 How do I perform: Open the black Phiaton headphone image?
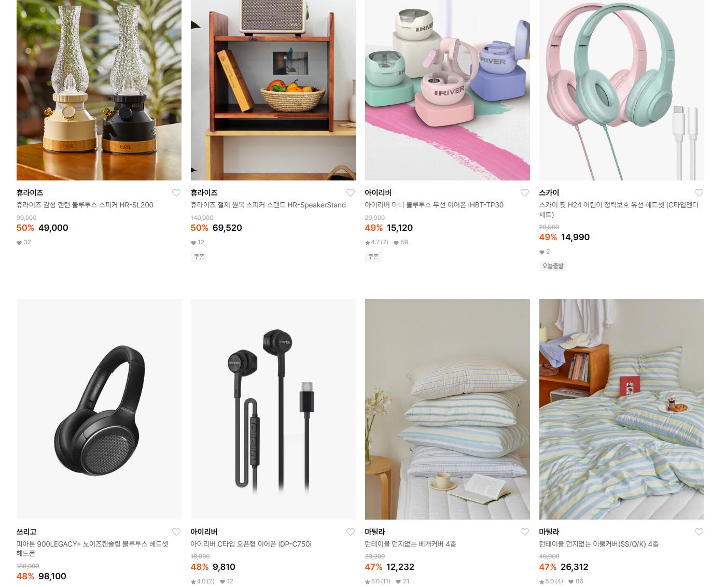coord(99,409)
